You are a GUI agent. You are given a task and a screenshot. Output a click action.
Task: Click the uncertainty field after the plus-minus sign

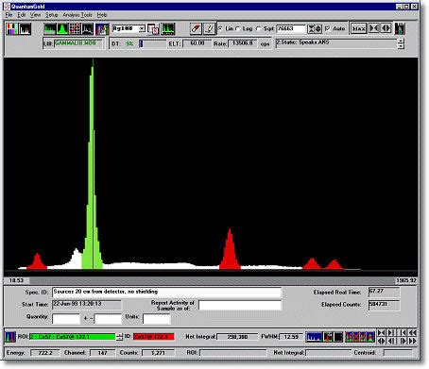[x=108, y=319]
